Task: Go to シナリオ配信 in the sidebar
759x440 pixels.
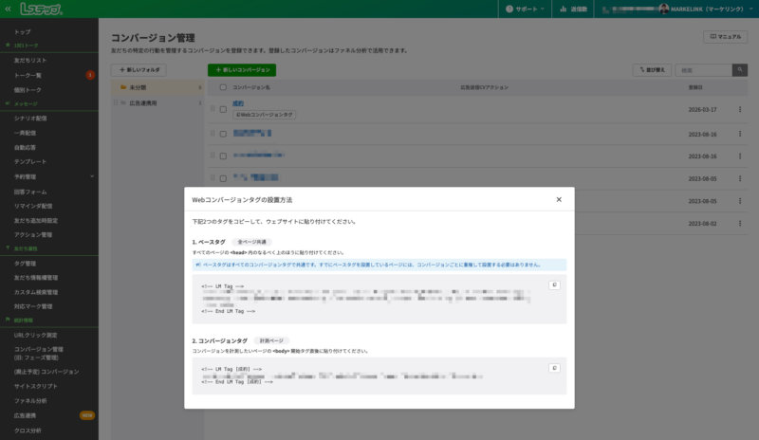Action: [30, 119]
